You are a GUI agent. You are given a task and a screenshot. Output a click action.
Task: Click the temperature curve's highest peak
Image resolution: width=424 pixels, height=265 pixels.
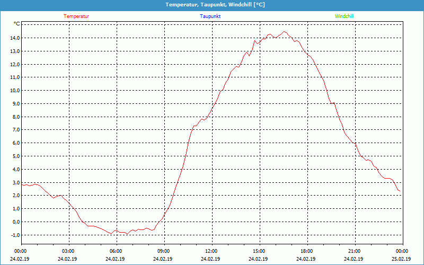[x=284, y=32]
